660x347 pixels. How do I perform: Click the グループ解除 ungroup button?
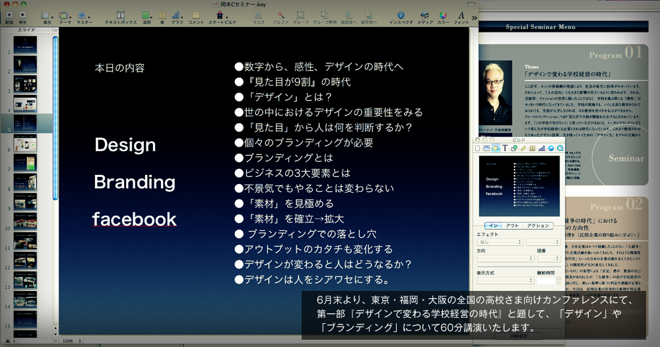point(325,17)
